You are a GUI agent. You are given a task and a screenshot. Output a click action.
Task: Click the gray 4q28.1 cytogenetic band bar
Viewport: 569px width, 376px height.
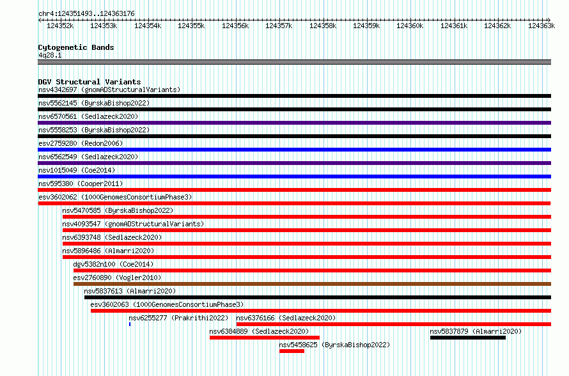294,62
